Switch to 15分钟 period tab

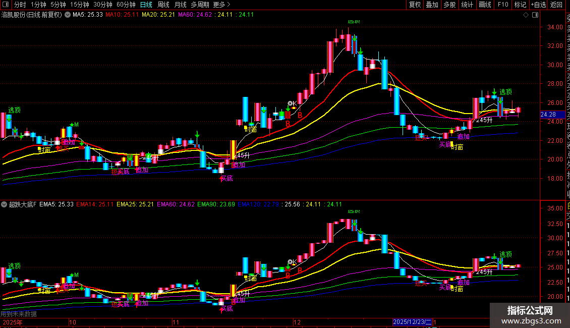click(80, 5)
